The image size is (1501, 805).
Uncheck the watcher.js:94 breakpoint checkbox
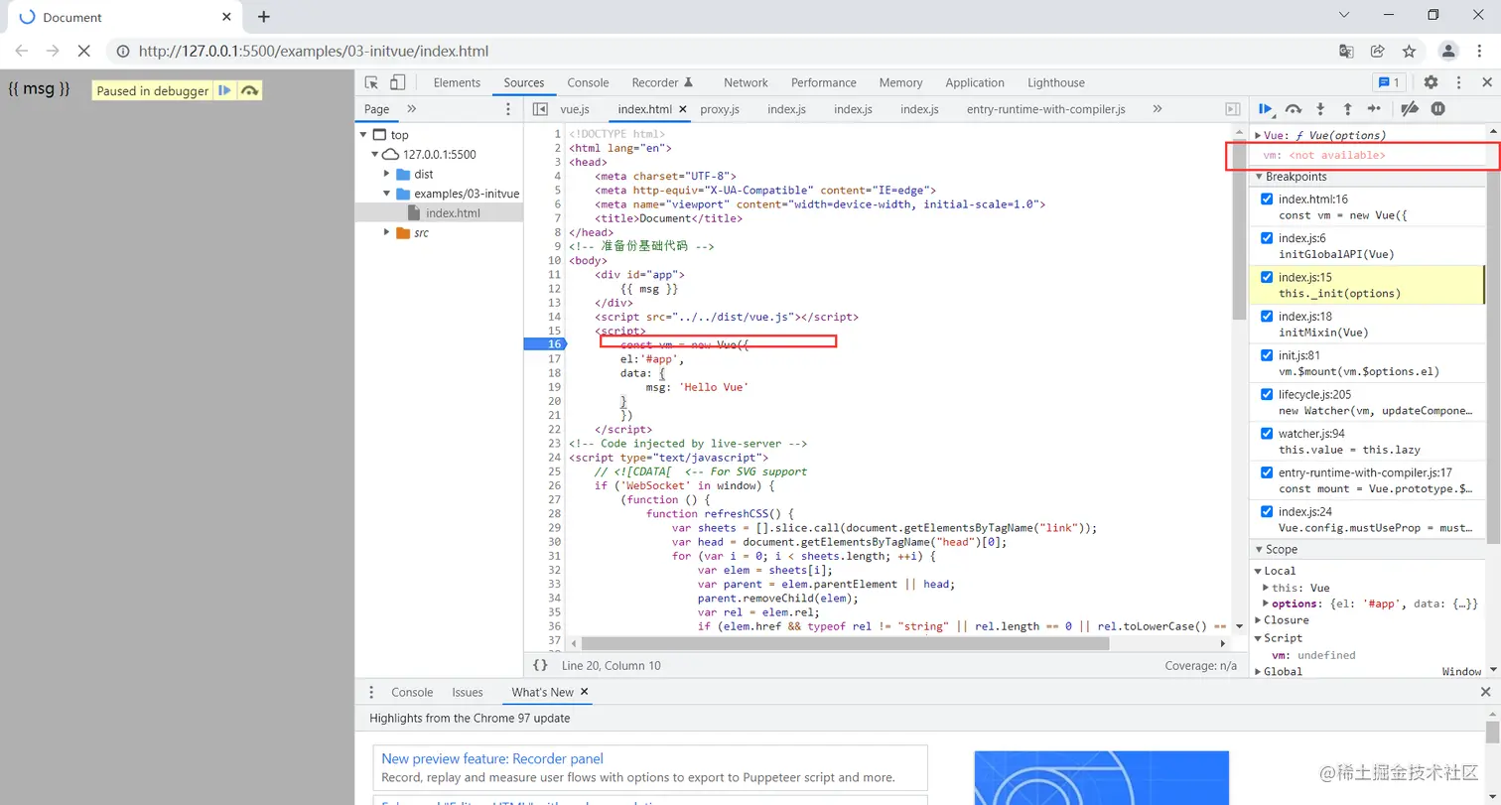click(1266, 434)
